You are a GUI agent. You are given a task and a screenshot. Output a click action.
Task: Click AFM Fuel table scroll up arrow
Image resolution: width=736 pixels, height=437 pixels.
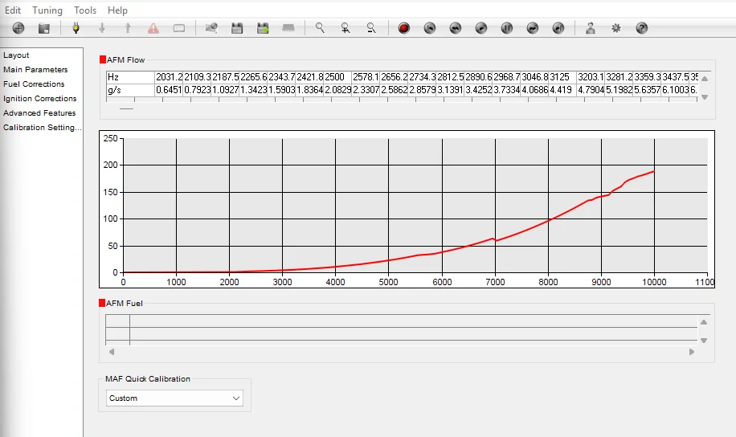click(x=704, y=322)
